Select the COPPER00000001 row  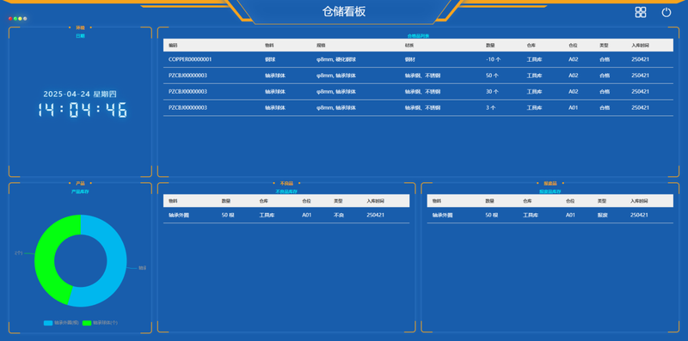[x=418, y=59]
